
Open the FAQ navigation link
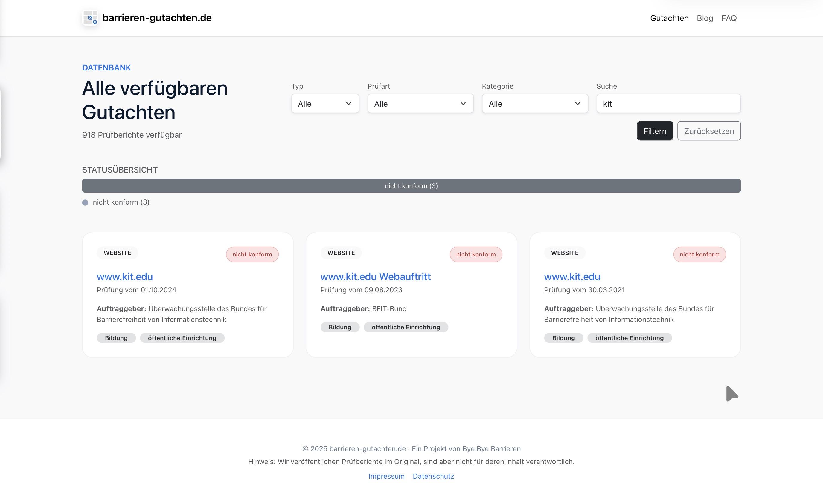pos(729,18)
